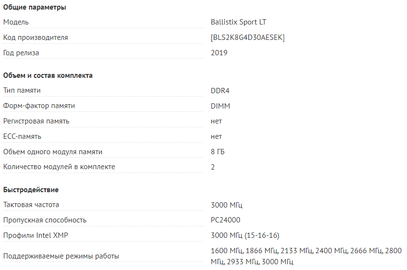Click the 'Тип памяти' label
This screenshot has width=407, height=270.
pos(22,91)
